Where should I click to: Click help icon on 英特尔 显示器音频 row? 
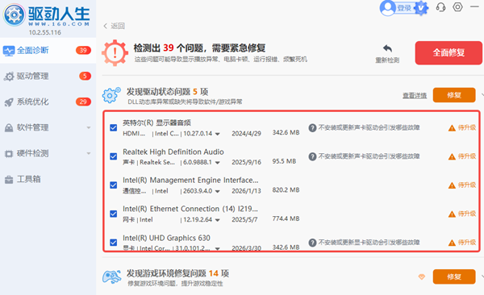pyautogui.click(x=312, y=127)
